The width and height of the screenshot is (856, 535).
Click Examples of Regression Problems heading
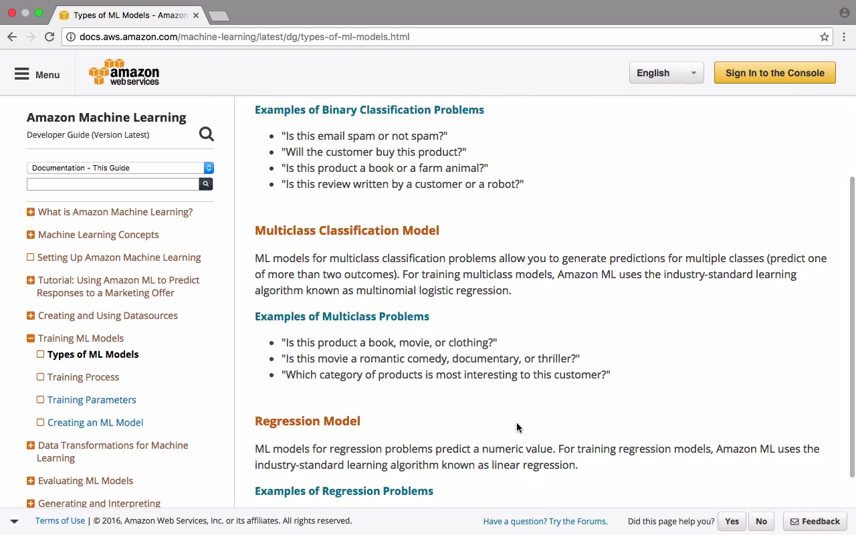click(x=344, y=491)
